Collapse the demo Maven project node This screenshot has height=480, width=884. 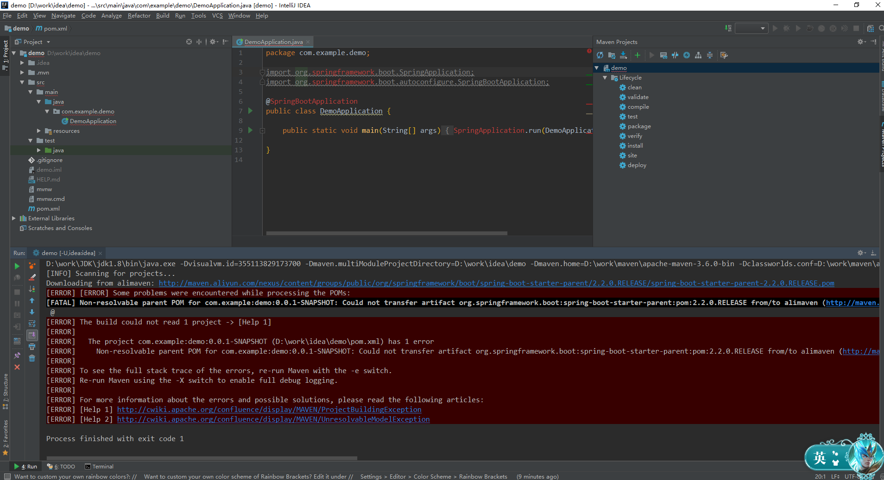coord(597,68)
